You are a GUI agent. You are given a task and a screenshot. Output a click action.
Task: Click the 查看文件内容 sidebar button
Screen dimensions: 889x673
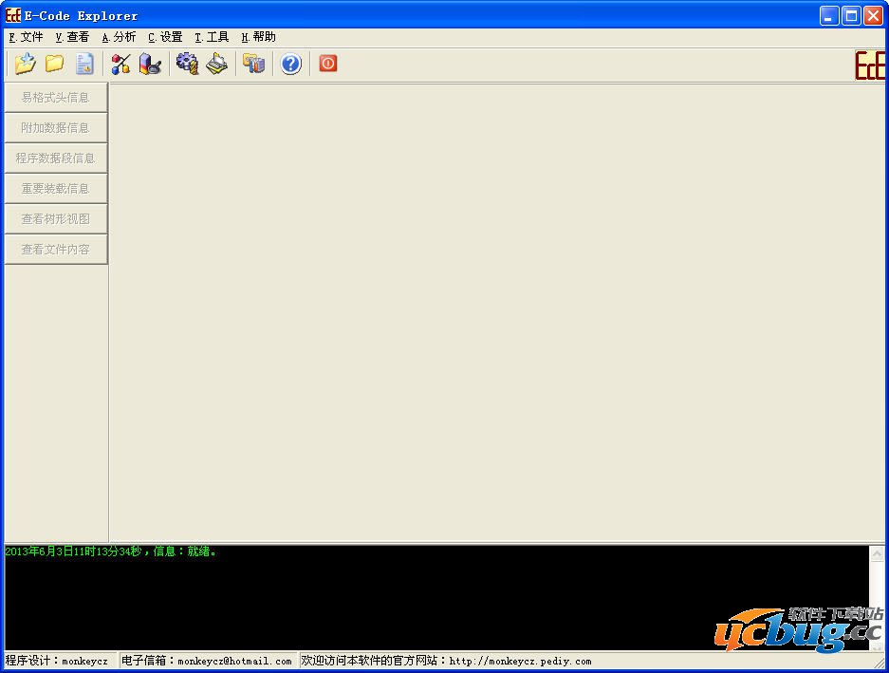coord(54,249)
